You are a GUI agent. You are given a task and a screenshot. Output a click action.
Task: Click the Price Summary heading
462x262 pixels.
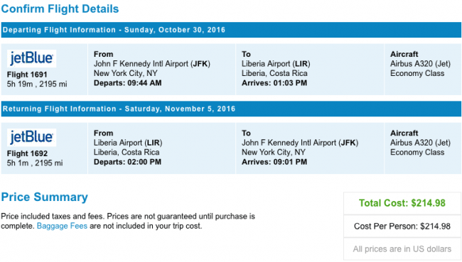point(45,197)
